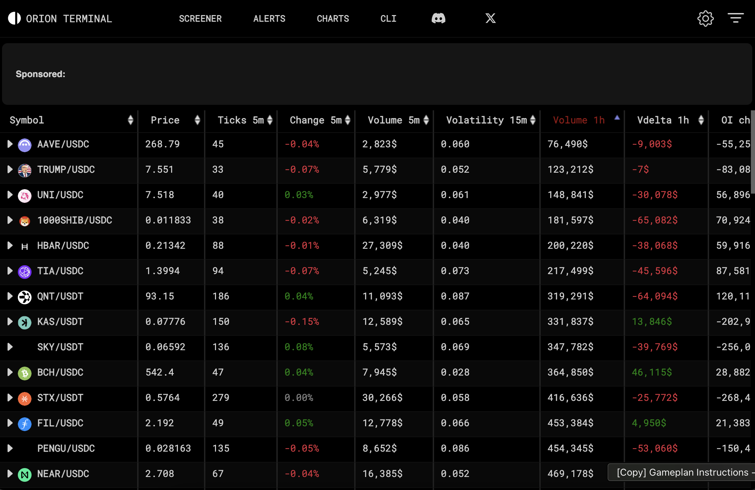Click the Orion Terminal half-circle logo
Screen dimensions: 755x490
(x=14, y=19)
